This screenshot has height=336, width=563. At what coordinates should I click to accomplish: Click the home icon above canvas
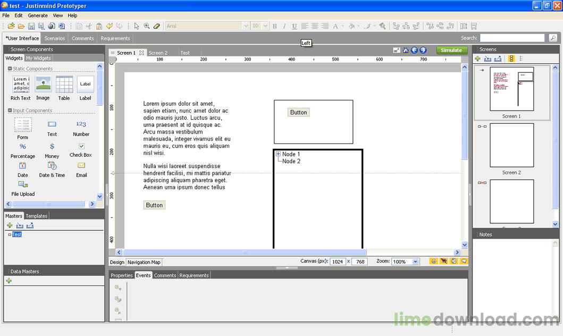coord(406,51)
